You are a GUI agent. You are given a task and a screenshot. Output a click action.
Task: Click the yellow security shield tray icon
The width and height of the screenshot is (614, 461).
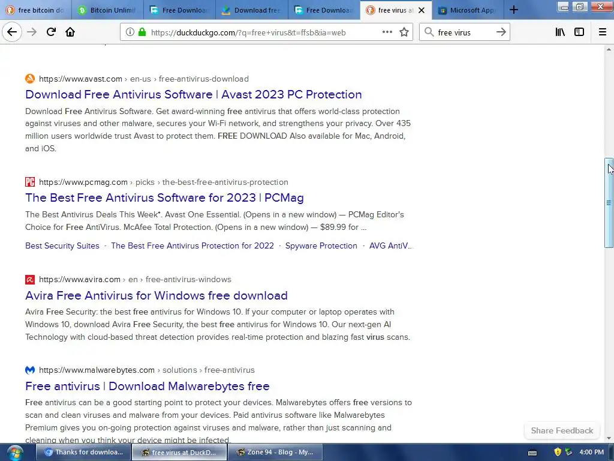[558, 453]
